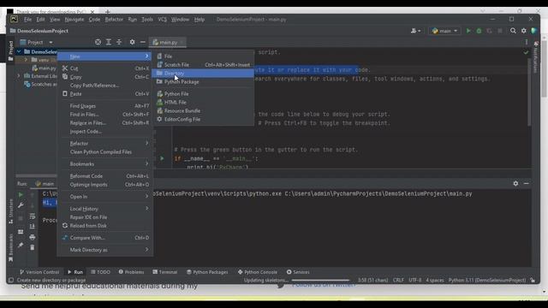
Task: Expand Mark Directory as submenu
Action: [105, 250]
